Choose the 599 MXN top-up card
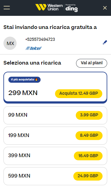 coord(55,176)
